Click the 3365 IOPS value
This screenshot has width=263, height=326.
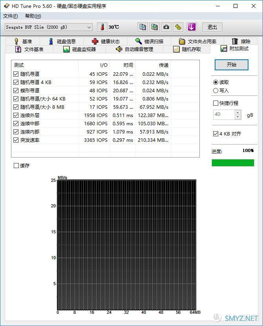(x=96, y=140)
